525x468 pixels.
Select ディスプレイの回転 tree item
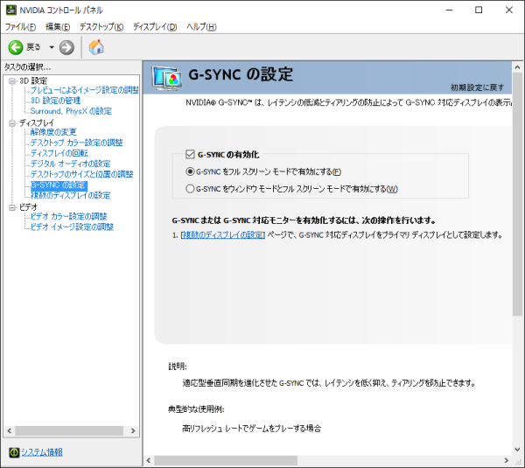pyautogui.click(x=59, y=153)
